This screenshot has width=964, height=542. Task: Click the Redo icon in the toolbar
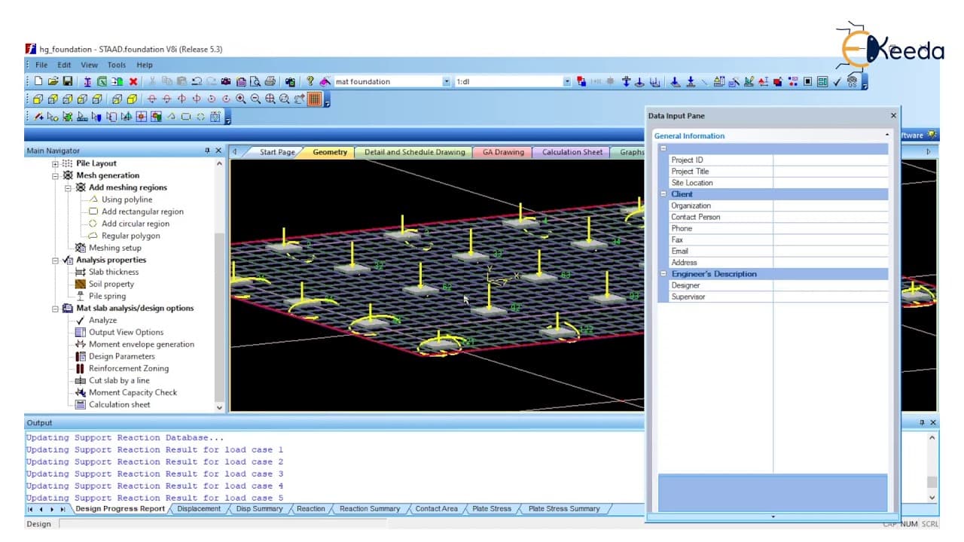point(211,81)
